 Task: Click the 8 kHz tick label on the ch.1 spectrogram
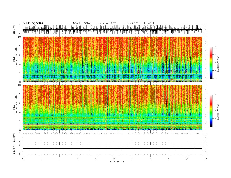coord(20,46)
